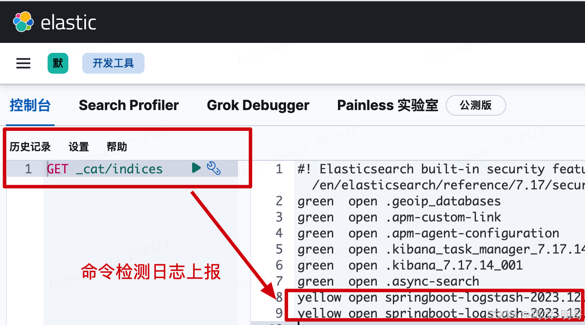The image size is (585, 325).
Task: Click line 8 springboot-logstash output row
Action: coord(441,297)
